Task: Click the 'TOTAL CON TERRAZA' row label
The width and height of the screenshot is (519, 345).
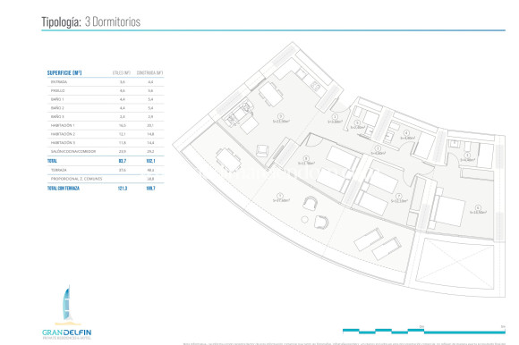Action: pyautogui.click(x=64, y=188)
